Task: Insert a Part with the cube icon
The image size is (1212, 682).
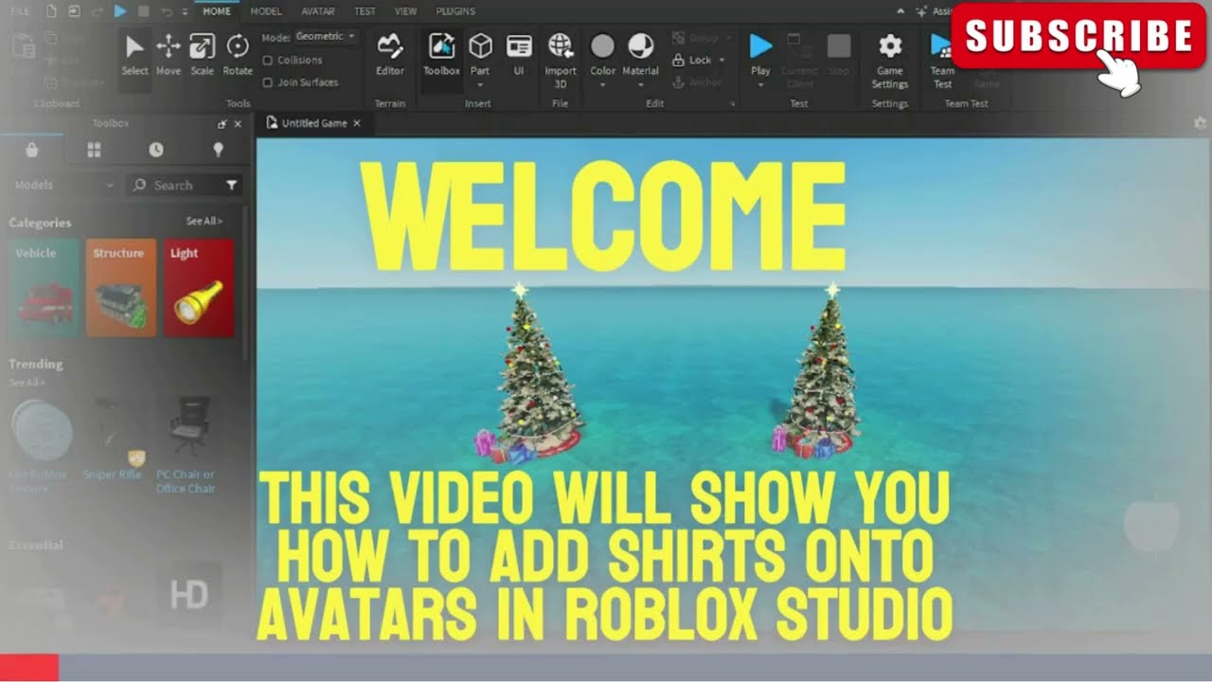Action: point(480,53)
